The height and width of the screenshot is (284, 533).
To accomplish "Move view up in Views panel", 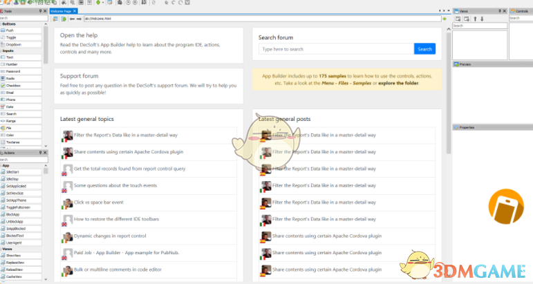I will pos(475,19).
